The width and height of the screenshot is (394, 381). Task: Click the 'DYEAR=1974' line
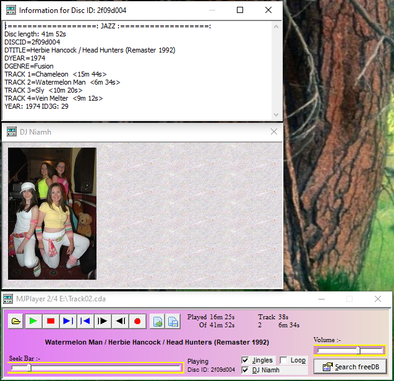coord(25,58)
